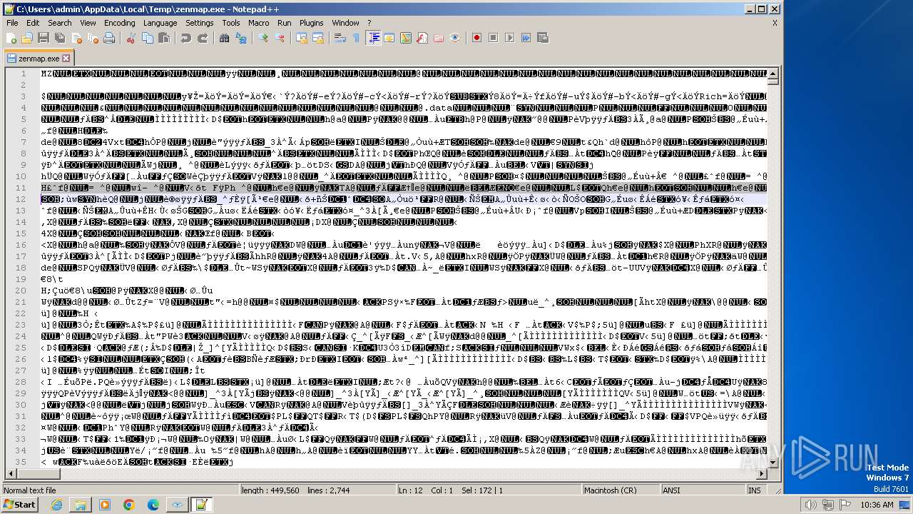Click the Copy toolbar icon
913x514 pixels.
point(148,38)
